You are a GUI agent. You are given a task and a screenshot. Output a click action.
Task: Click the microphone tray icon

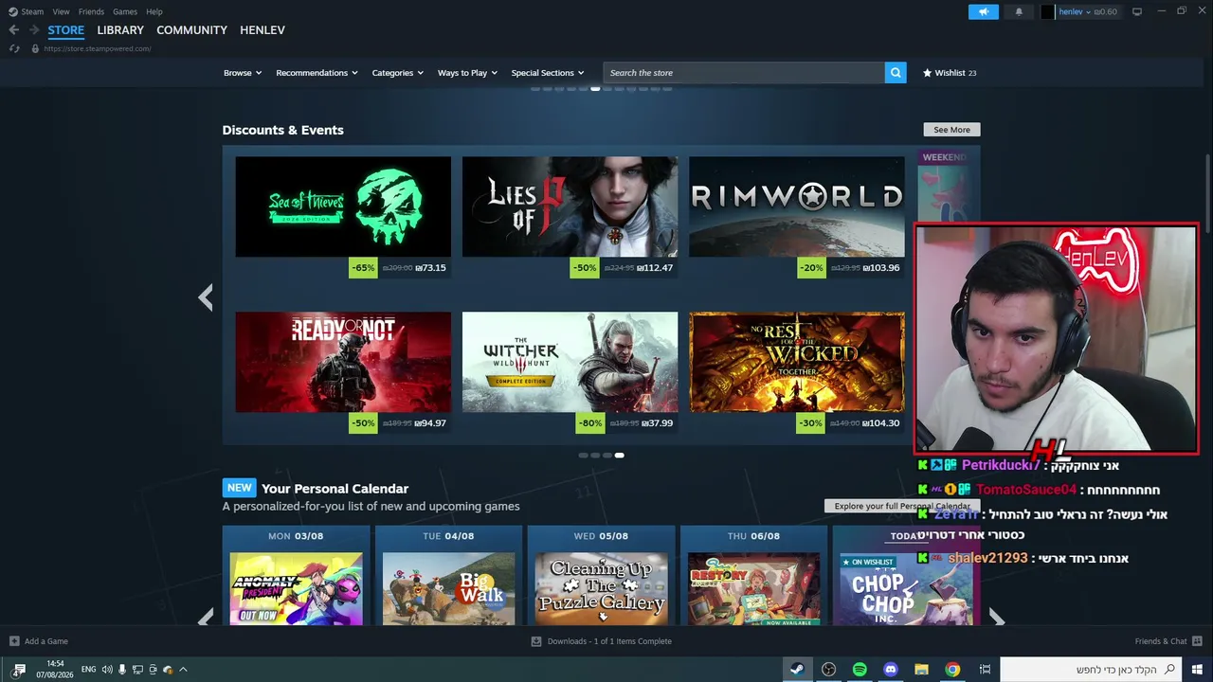pyautogui.click(x=122, y=670)
